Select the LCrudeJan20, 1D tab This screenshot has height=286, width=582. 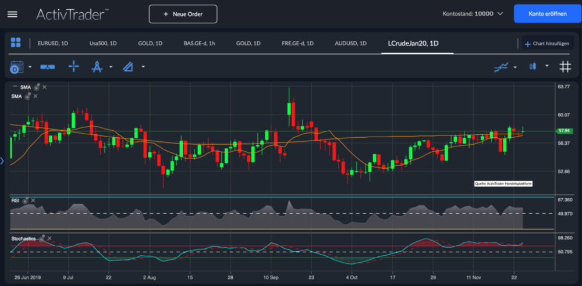click(413, 44)
